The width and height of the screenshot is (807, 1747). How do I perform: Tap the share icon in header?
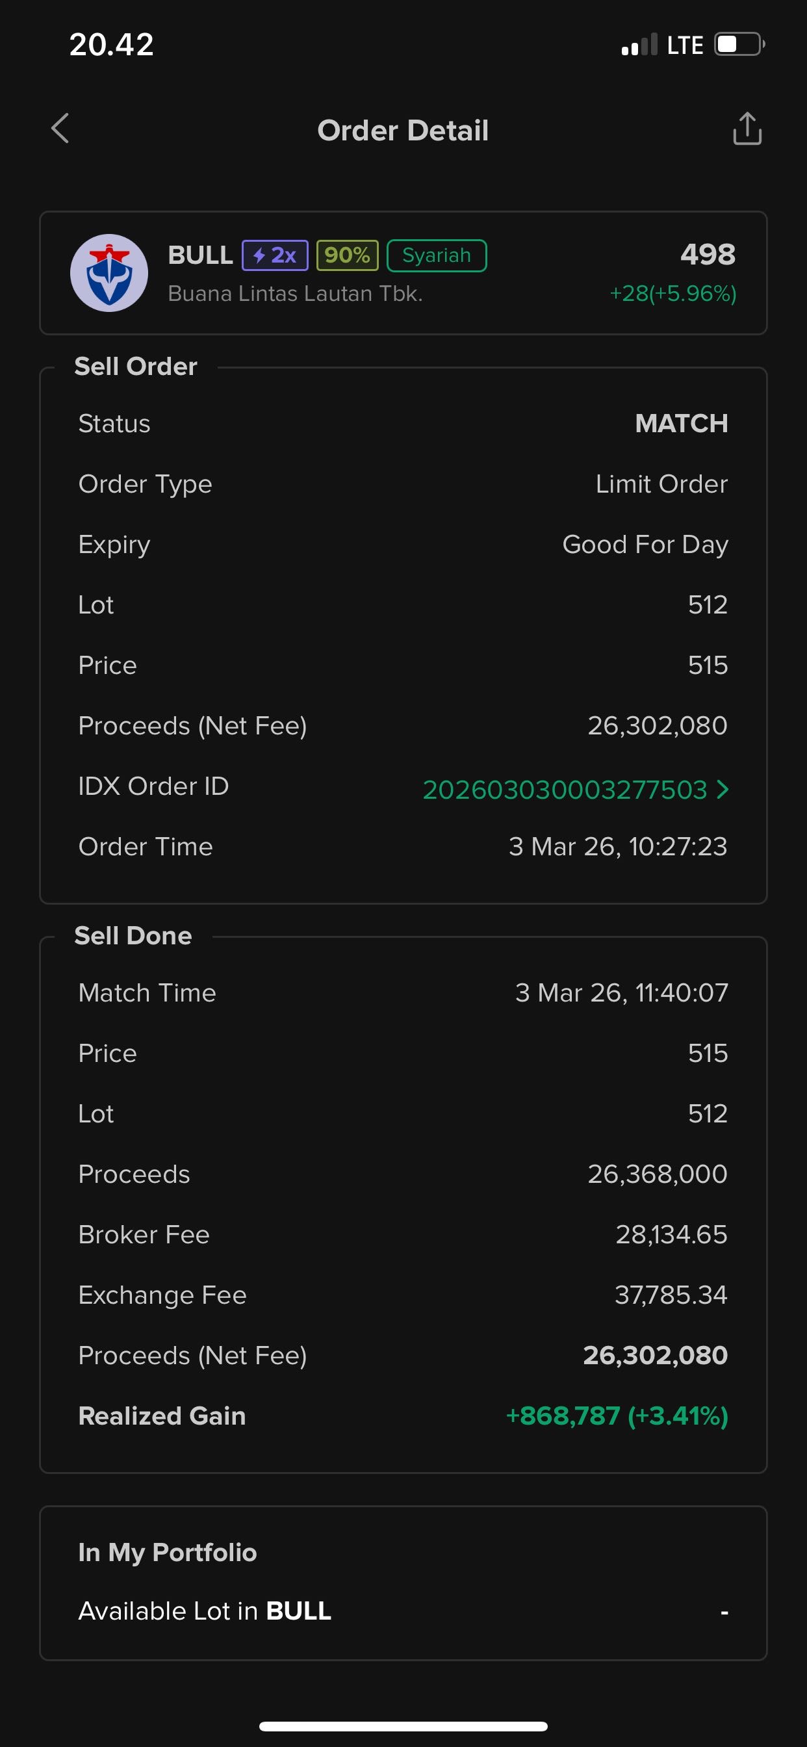click(x=747, y=129)
